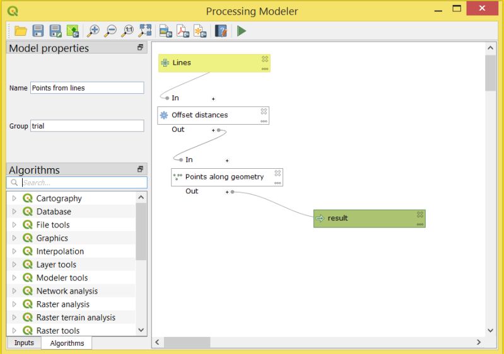This screenshot has height=354, width=504.
Task: Select the Points along geometry node
Action: coord(227,177)
